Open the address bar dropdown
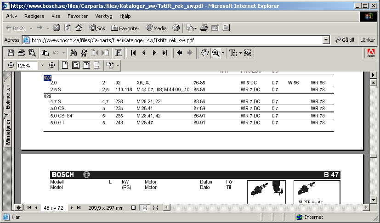 (x=326, y=40)
